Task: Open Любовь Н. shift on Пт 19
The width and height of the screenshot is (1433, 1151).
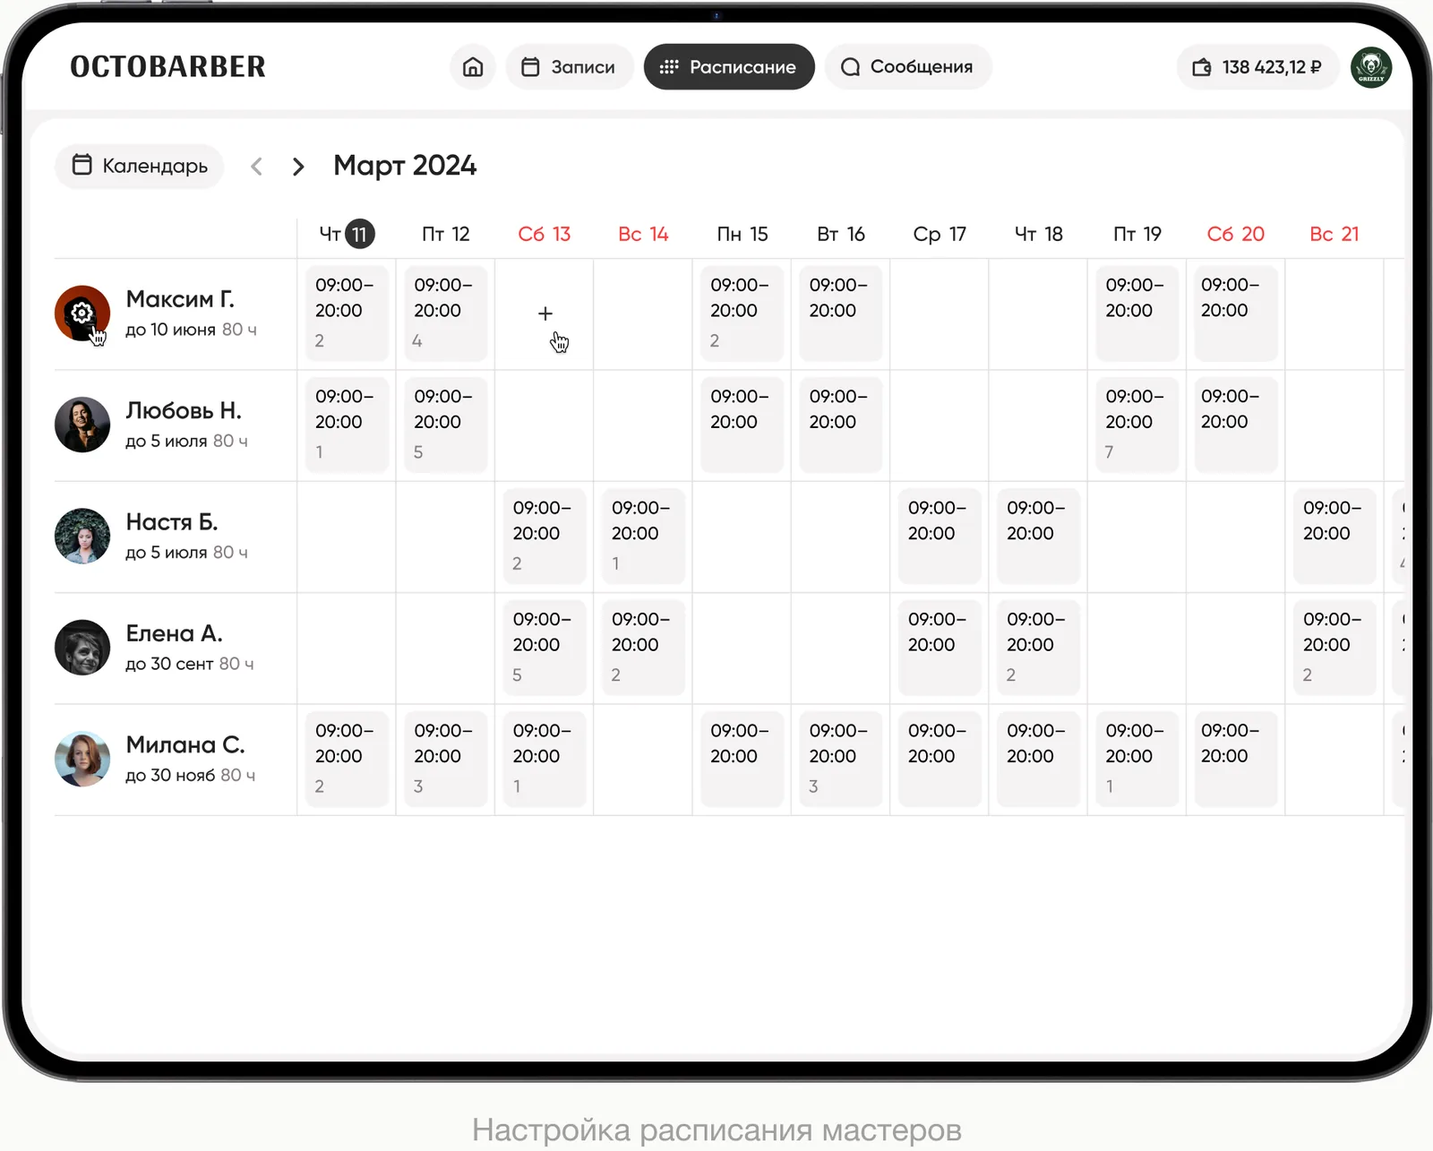Action: point(1136,424)
